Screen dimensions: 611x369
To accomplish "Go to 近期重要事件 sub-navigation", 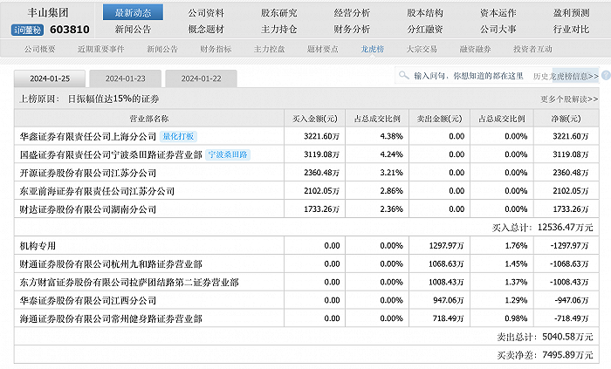I will pos(101,49).
